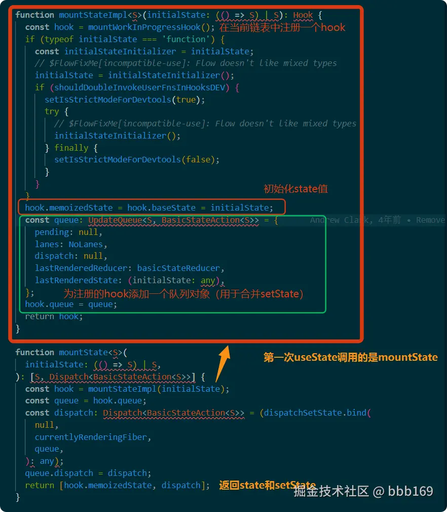Viewport: 447px width, 512px height.
Task: Click "hook.memoizedState = hook.baseState = initialState;" line
Action: pos(149,208)
